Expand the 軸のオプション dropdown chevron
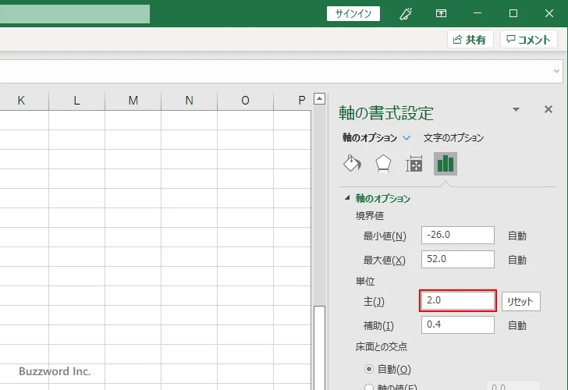This screenshot has width=568, height=390. 406,138
